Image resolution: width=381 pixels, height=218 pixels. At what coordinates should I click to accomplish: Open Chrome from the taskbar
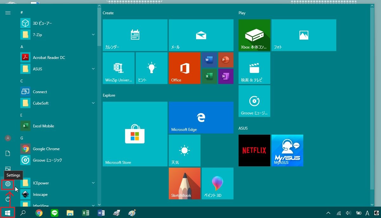[39, 213]
